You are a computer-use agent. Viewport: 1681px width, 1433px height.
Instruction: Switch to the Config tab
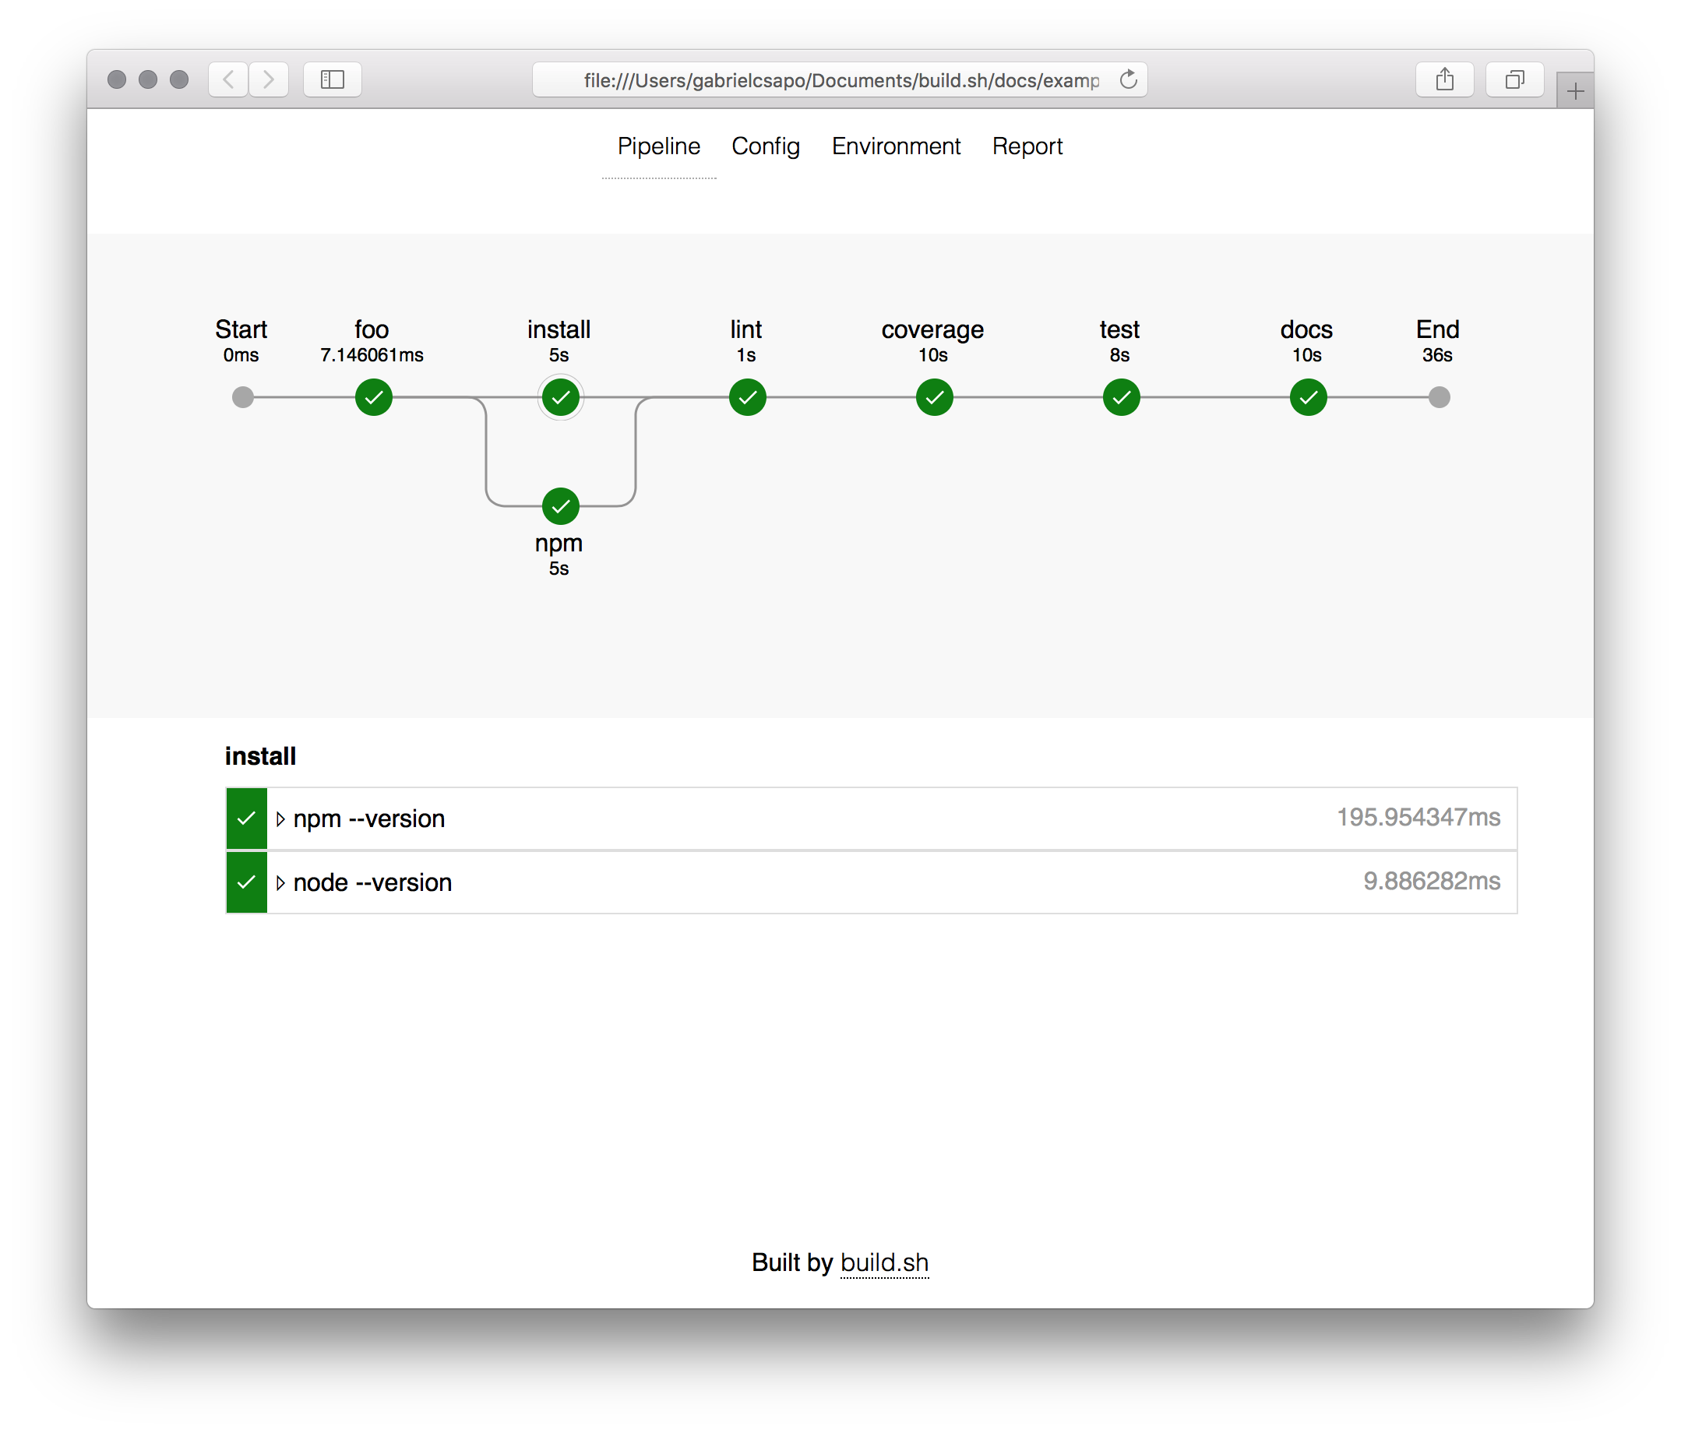(765, 146)
